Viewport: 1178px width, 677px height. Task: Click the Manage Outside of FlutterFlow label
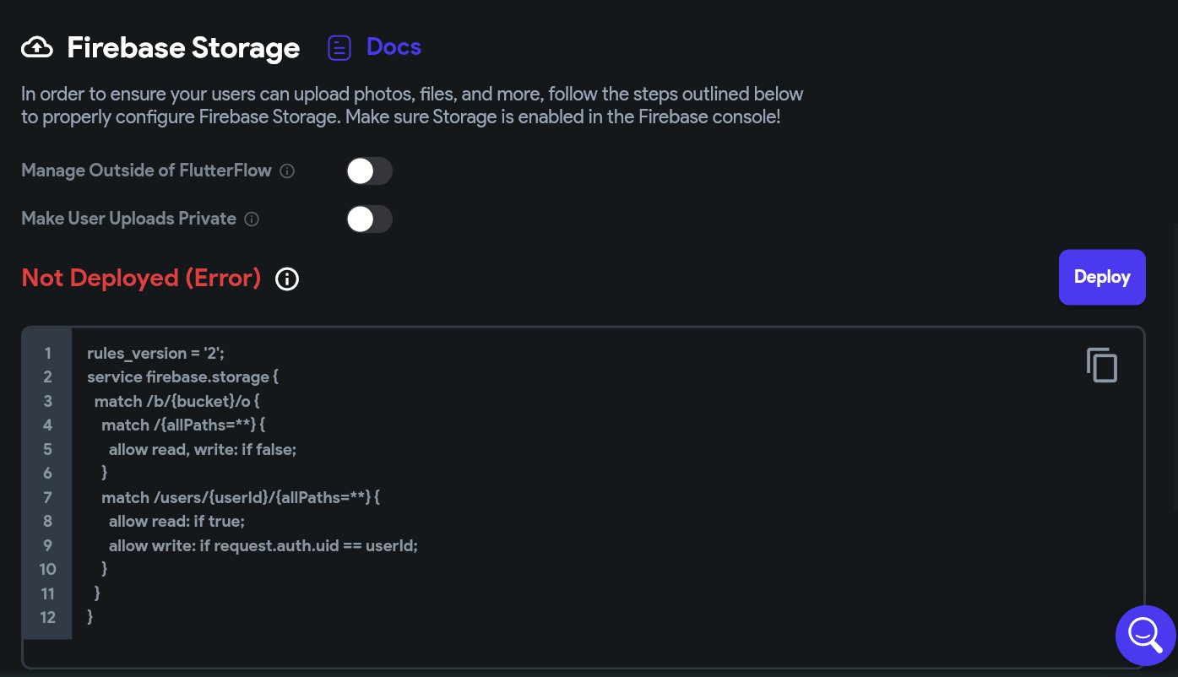coord(146,171)
